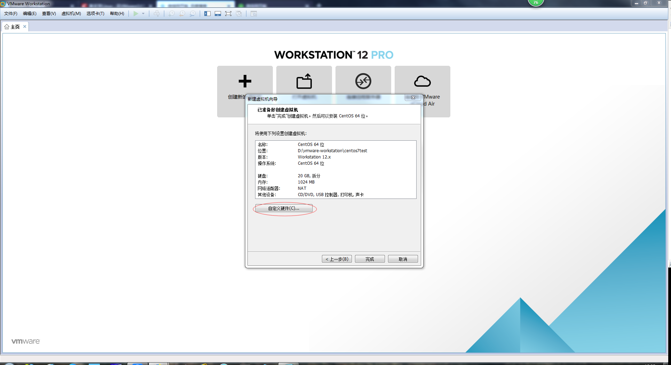Click the 取消 cancel button

pyautogui.click(x=403, y=259)
